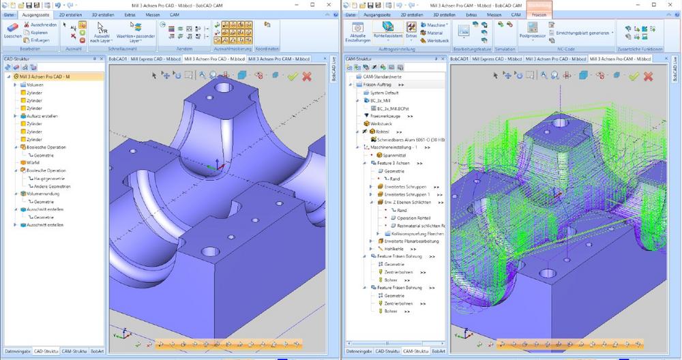Image resolution: width=682 pixels, height=360 pixels.
Task: Click the green checkmark in the CAD viewport toolbar
Action: pos(293,76)
